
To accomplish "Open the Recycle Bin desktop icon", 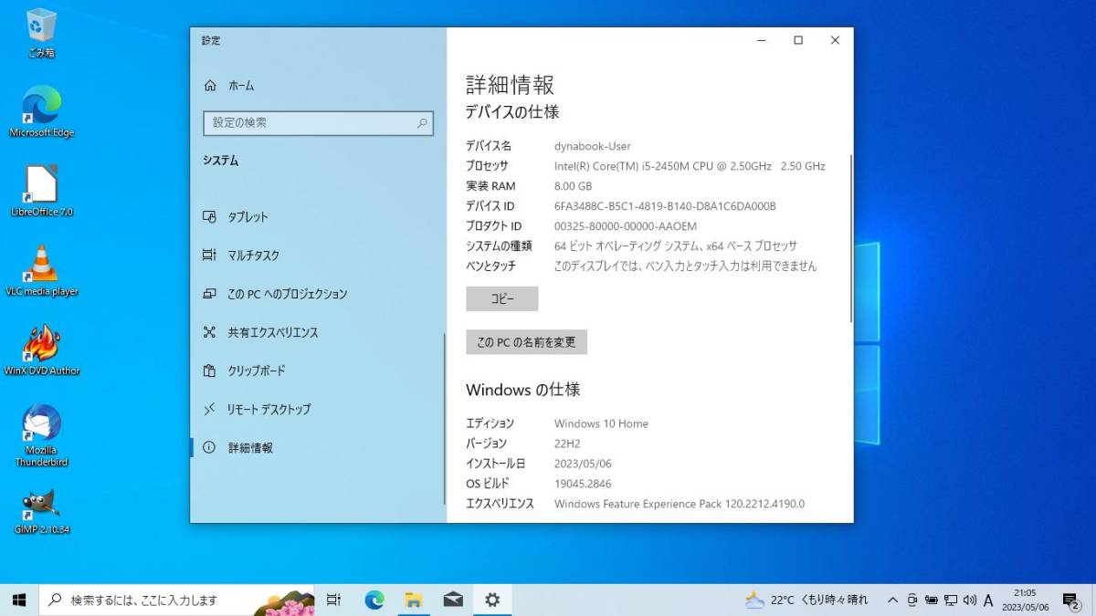I will click(x=41, y=32).
